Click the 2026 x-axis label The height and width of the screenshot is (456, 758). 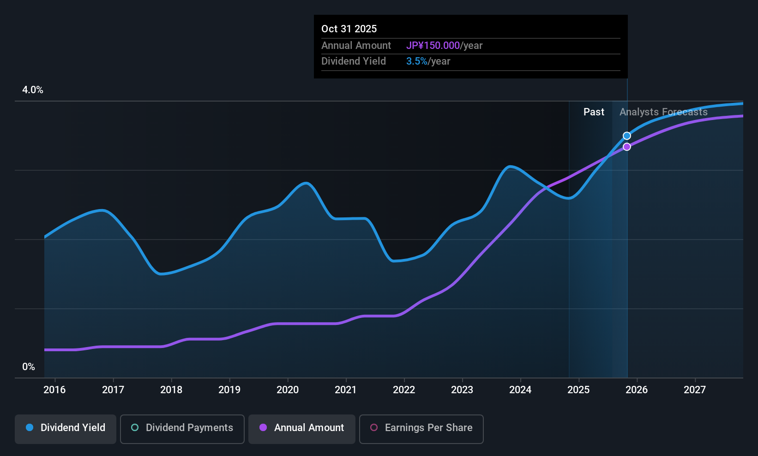pos(637,390)
